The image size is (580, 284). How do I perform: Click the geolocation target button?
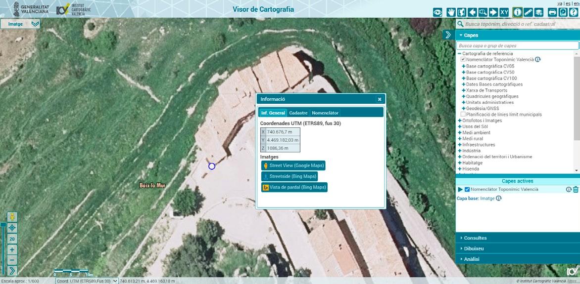coord(12,228)
